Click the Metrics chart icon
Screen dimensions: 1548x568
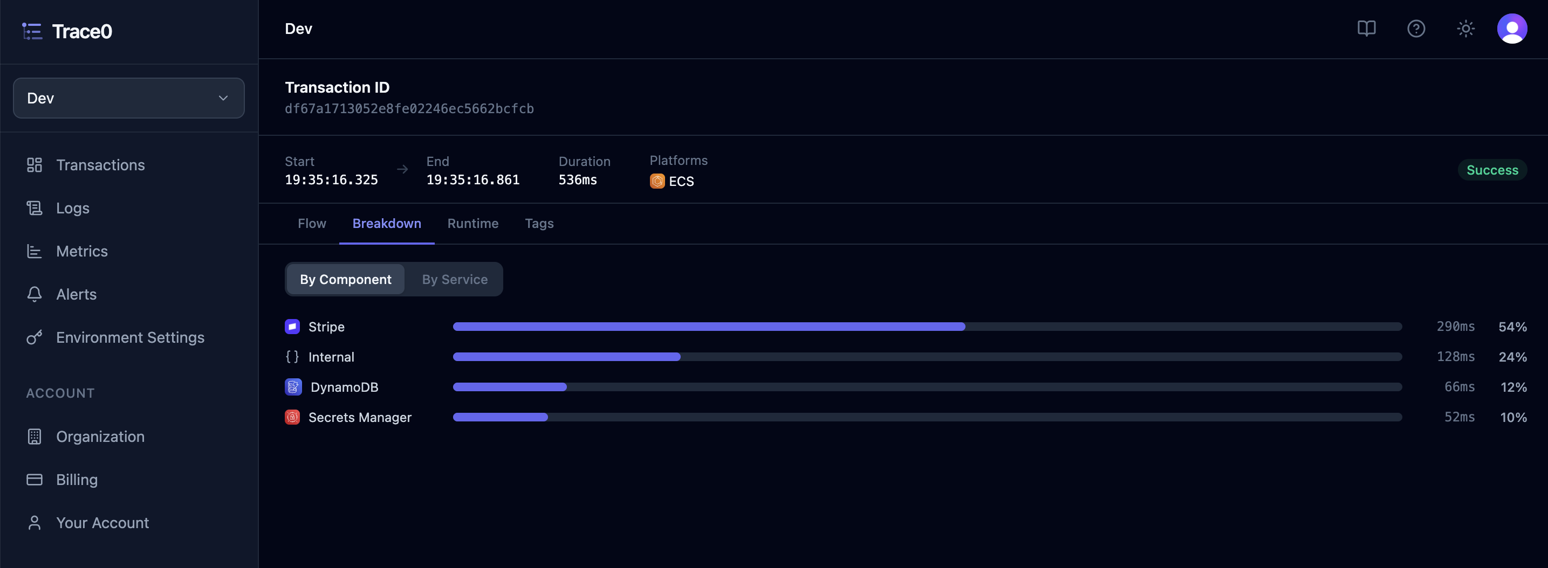[35, 252]
